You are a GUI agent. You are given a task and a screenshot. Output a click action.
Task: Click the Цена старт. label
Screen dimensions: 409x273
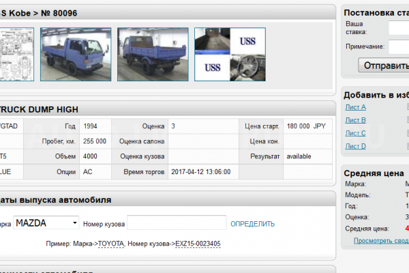tap(262, 126)
